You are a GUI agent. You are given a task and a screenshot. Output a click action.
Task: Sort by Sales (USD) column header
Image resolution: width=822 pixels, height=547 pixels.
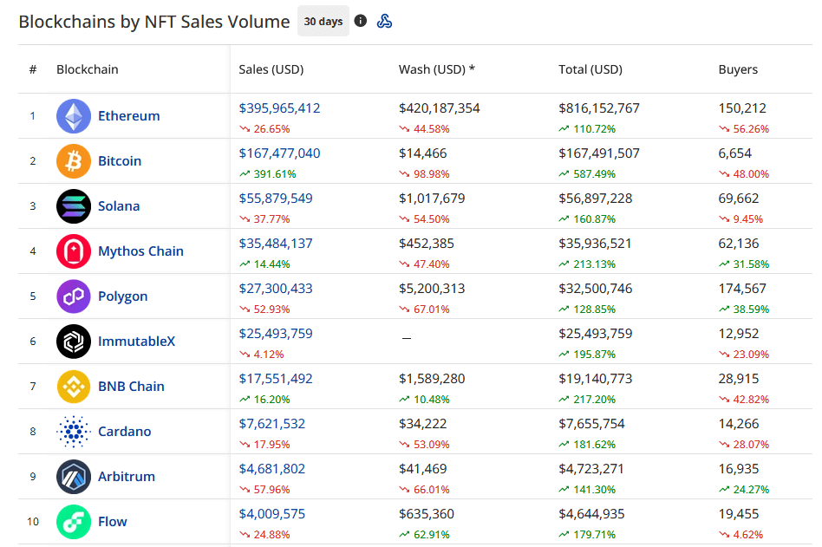coord(271,69)
